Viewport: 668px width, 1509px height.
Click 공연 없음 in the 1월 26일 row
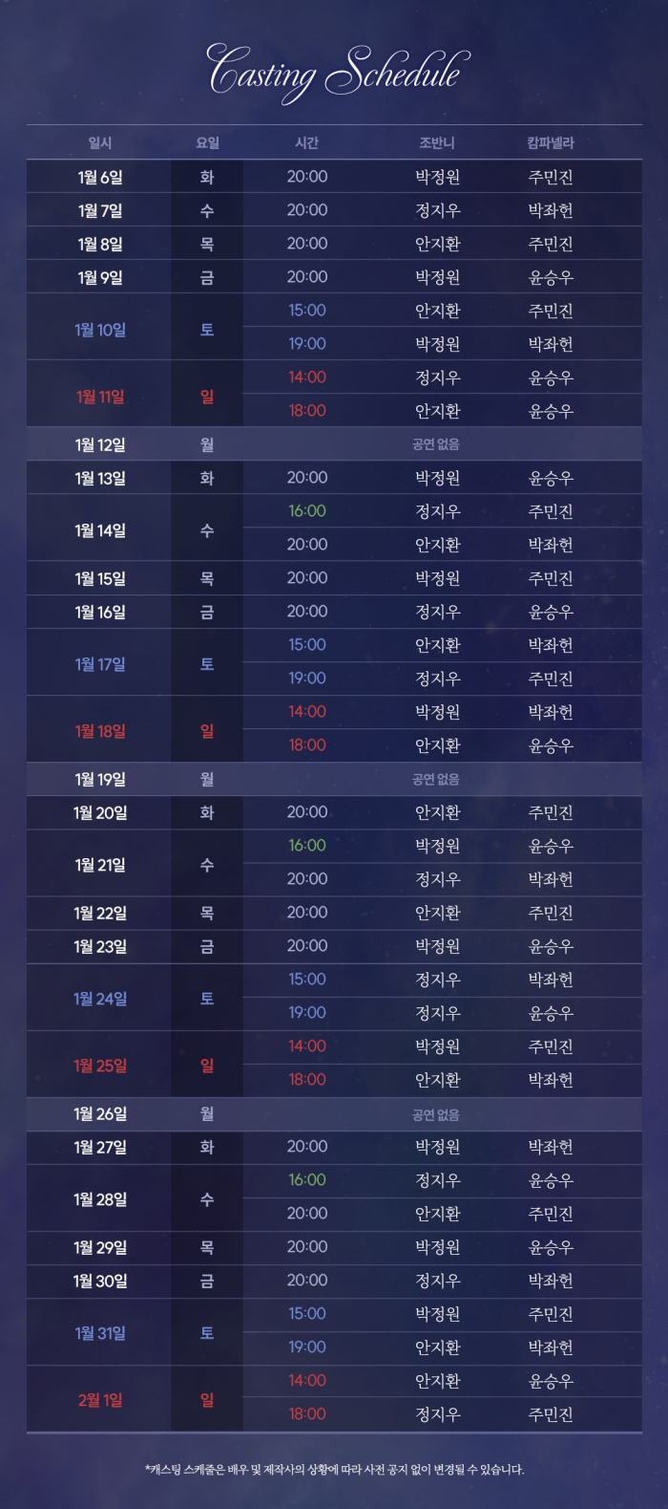click(436, 1114)
